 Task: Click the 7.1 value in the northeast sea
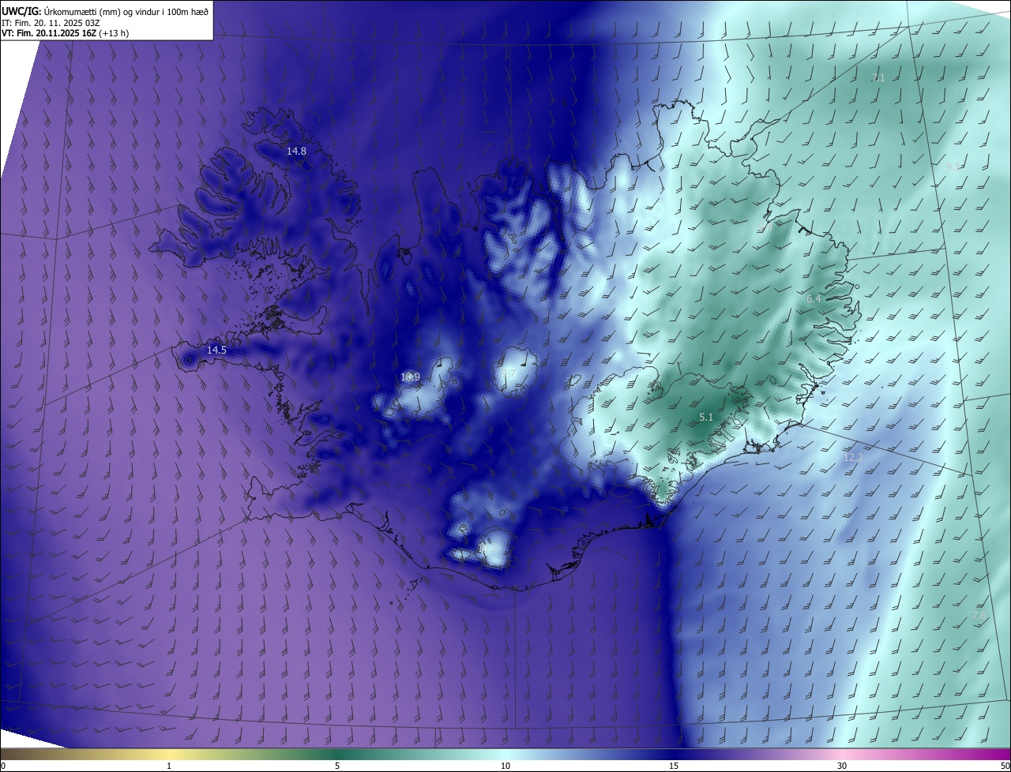click(878, 77)
